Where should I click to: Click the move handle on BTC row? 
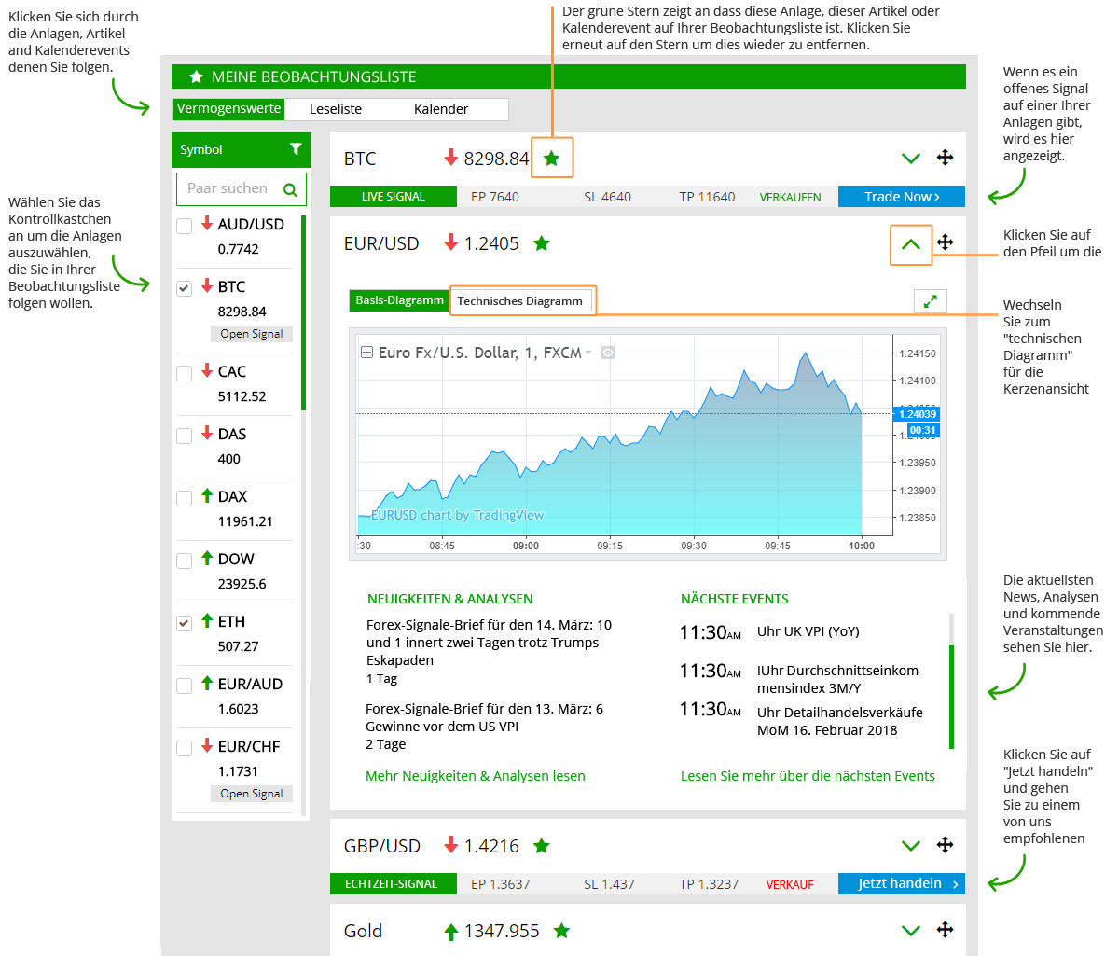(945, 158)
